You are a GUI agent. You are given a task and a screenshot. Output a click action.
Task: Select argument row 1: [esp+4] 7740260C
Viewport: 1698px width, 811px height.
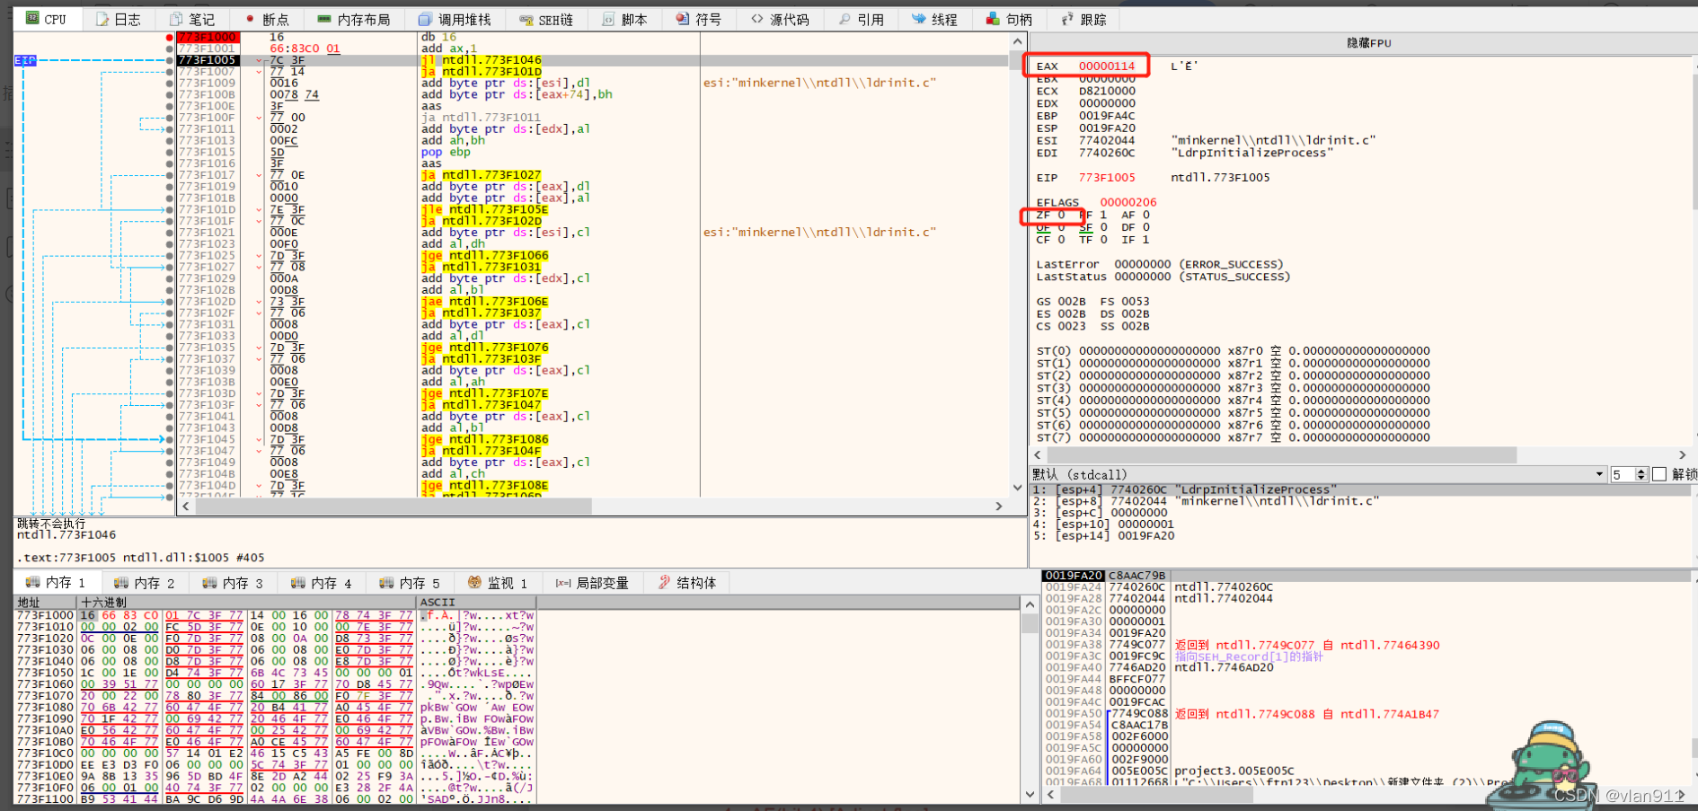1361,489
